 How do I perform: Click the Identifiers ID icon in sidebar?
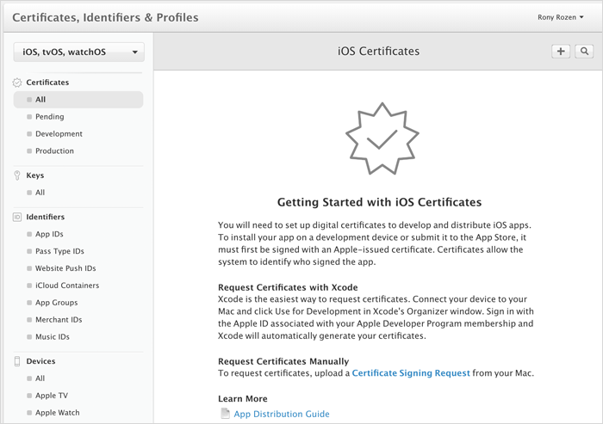tap(17, 217)
